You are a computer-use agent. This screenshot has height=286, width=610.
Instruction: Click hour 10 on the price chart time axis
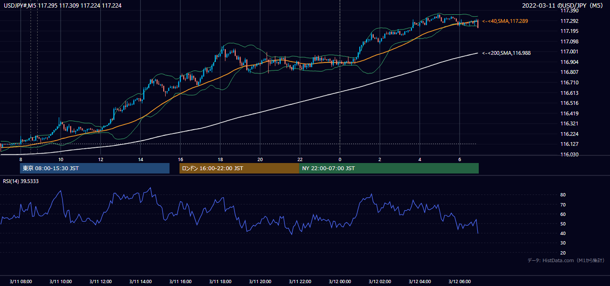(61, 159)
